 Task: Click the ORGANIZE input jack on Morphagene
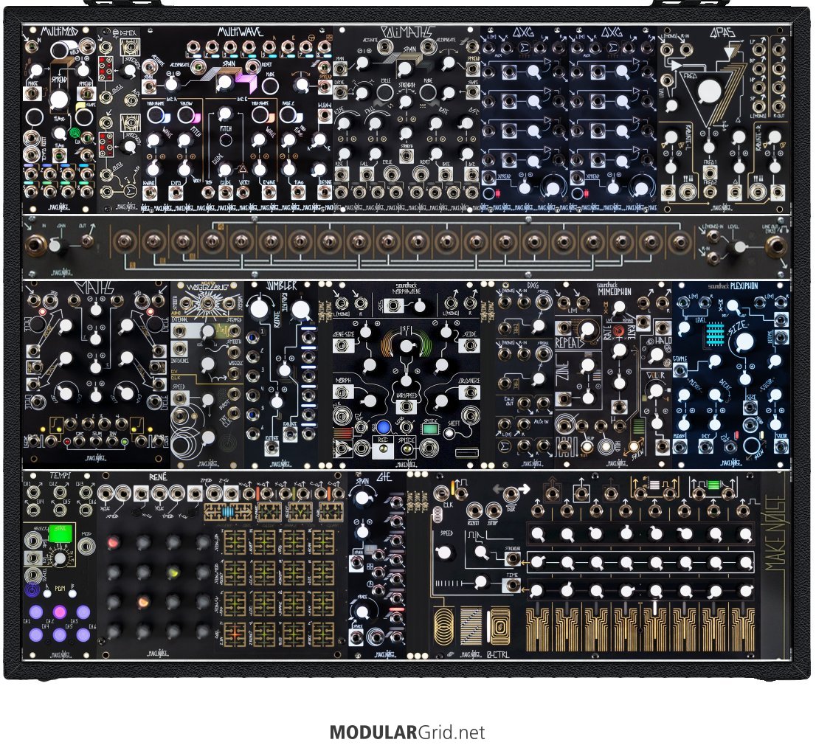pos(470,391)
